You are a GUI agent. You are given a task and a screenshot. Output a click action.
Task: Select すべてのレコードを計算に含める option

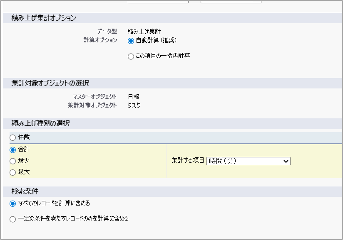(x=12, y=203)
